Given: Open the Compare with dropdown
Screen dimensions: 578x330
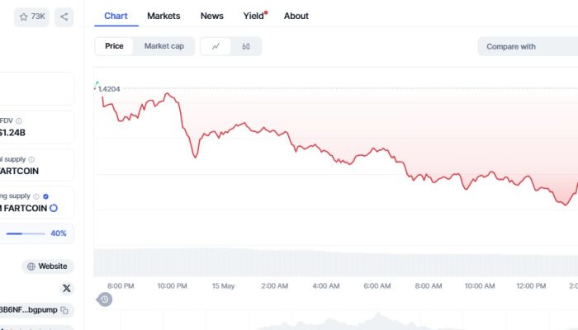Looking at the screenshot, I should tap(527, 46).
